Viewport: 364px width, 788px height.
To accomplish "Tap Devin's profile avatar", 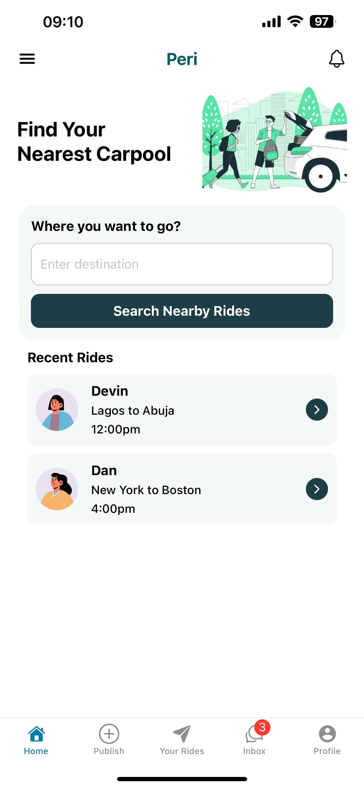I will coord(57,410).
